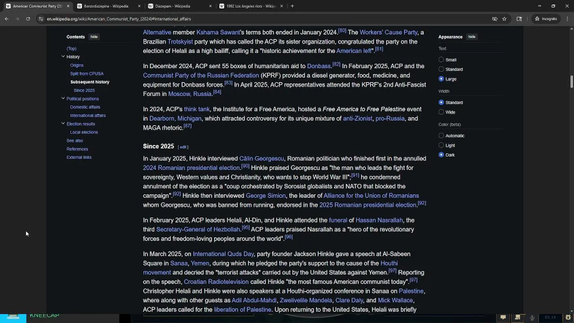Go to Local elections in Contents
The height and width of the screenshot is (323, 574).
(84, 132)
